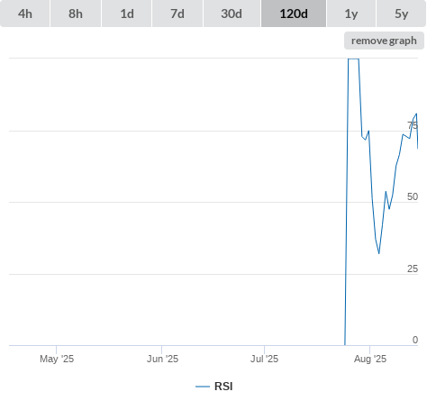Show the 1y time range
Screen dimensions: 427x410
[351, 14]
